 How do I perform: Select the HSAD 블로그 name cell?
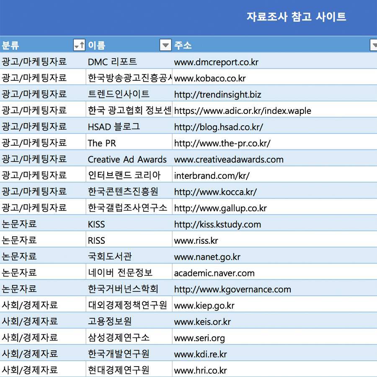click(129, 126)
